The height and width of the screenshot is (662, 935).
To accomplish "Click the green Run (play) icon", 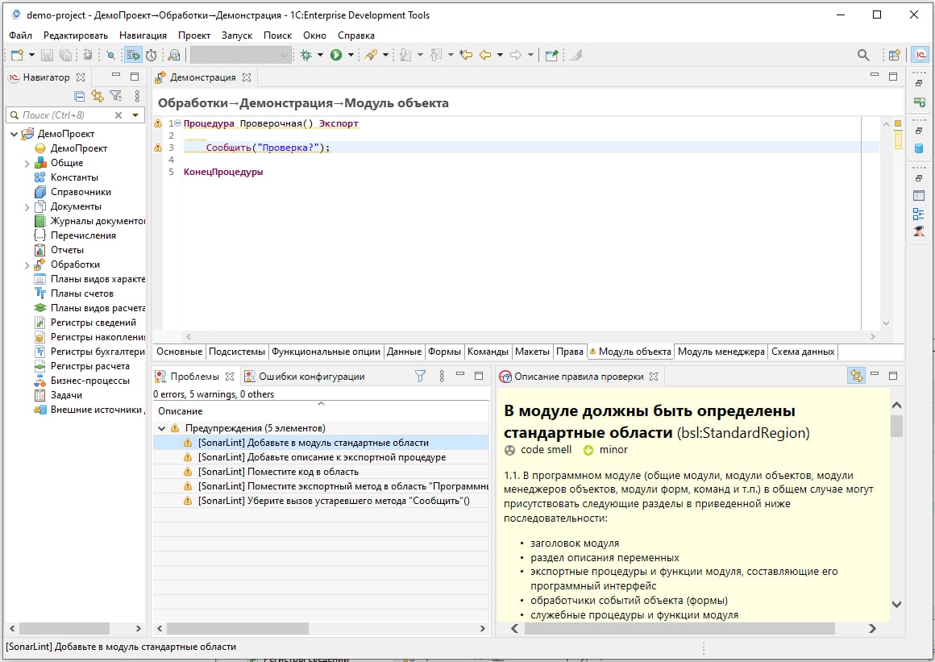I will (336, 55).
